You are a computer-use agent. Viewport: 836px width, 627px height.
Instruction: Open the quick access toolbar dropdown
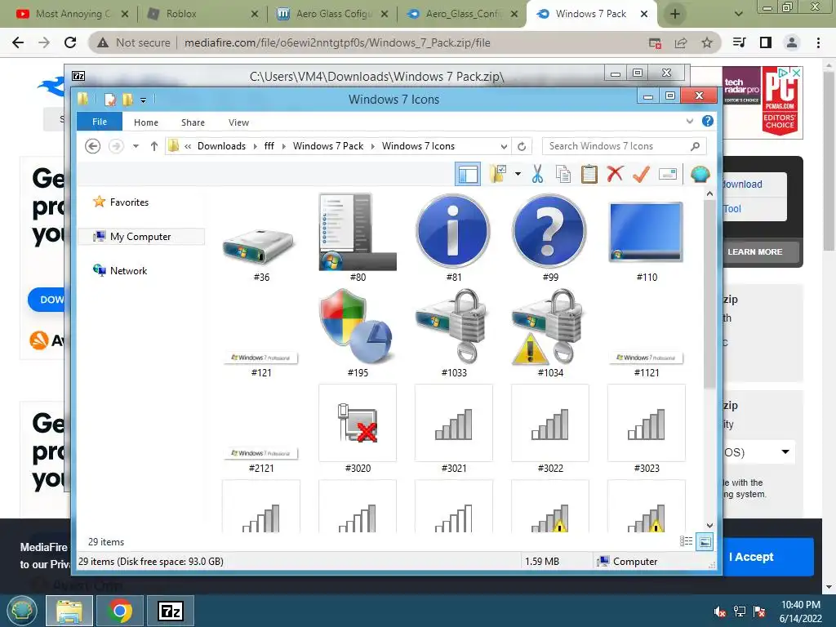click(x=143, y=99)
